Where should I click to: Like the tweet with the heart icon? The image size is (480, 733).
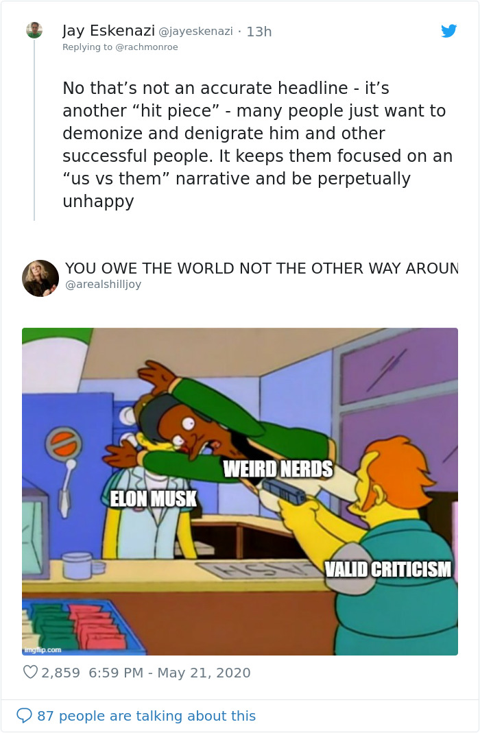(x=30, y=672)
